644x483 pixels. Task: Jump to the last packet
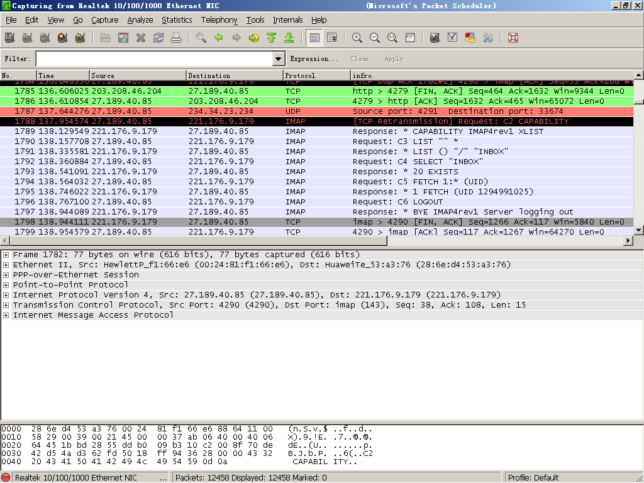(x=289, y=38)
